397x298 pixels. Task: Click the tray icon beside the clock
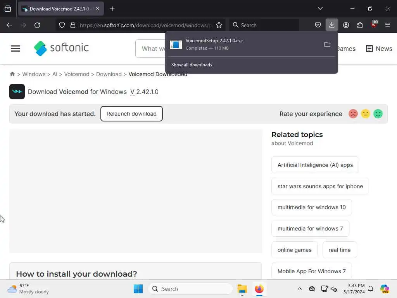pos(334,289)
